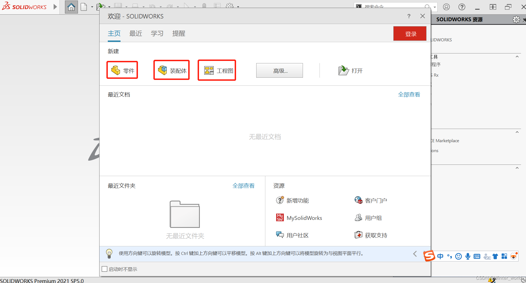Create a new 零件 part
The image size is (526, 283).
[122, 70]
